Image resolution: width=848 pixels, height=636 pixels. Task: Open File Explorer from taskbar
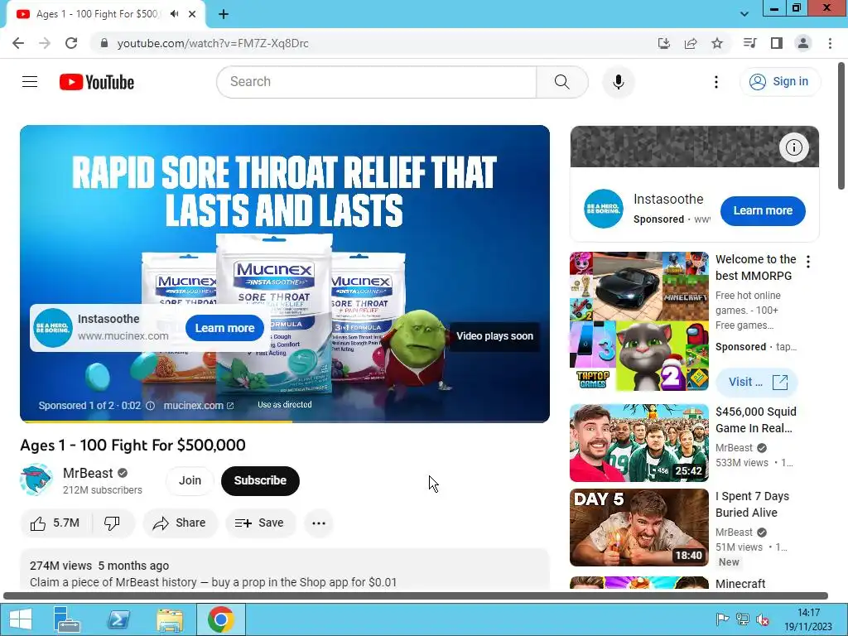(x=169, y=619)
